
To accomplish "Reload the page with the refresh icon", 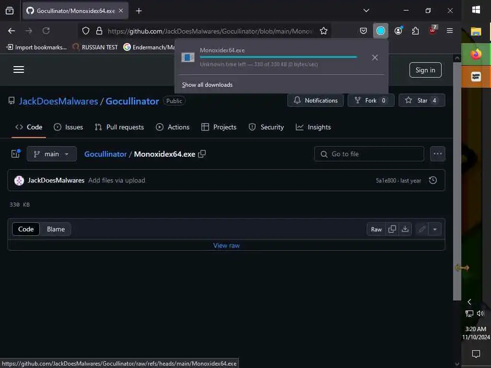I will pyautogui.click(x=46, y=31).
